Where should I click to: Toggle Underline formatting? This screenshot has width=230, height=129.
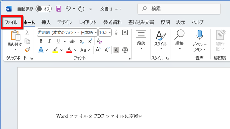point(58,41)
